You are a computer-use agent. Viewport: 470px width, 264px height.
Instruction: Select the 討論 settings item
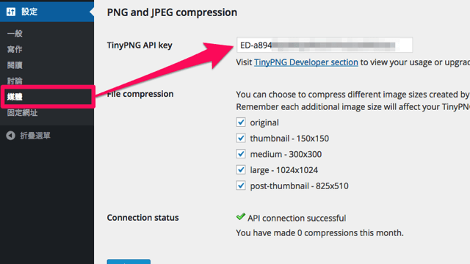tap(15, 81)
